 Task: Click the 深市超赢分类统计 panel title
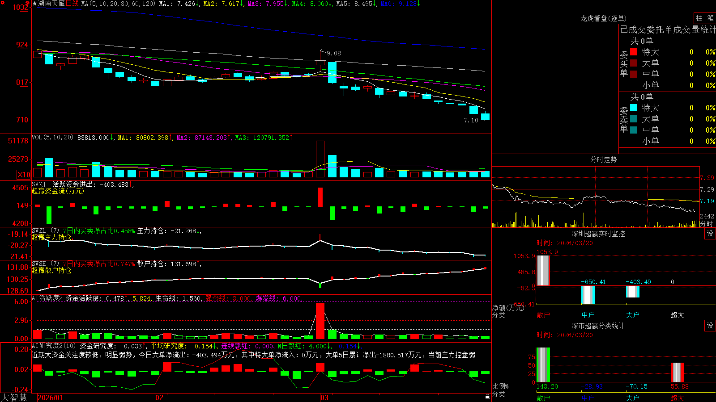(598, 326)
